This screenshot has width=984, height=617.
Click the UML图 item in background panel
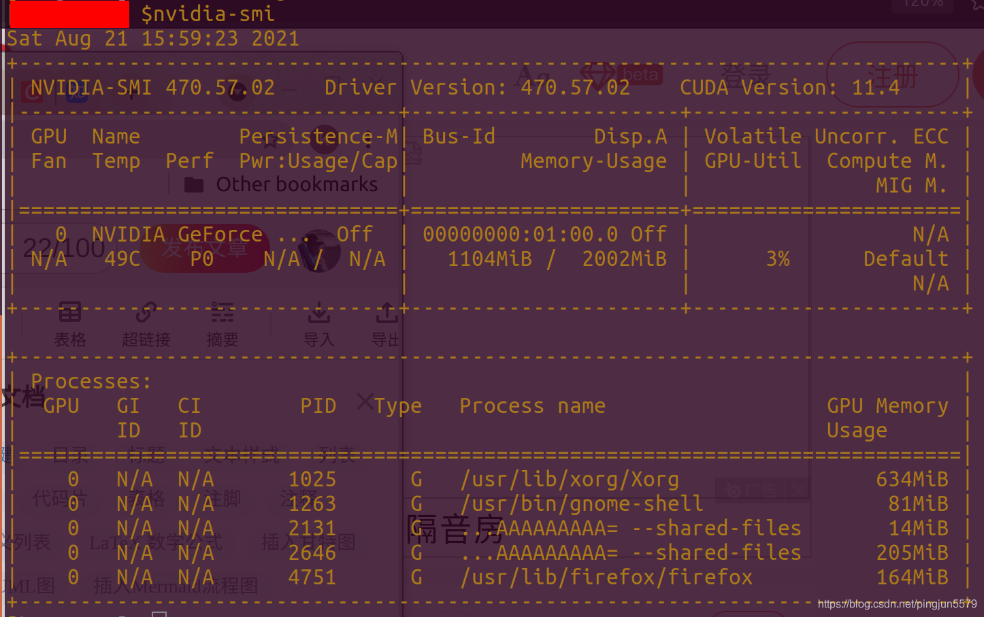27,585
